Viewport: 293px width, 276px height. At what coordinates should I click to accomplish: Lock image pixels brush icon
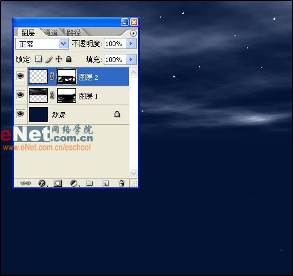click(x=49, y=59)
